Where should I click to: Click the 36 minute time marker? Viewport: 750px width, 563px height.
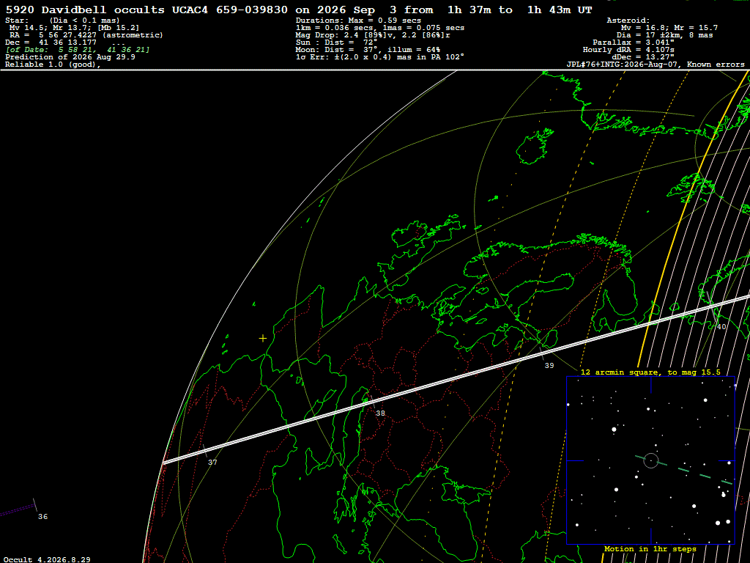42,517
